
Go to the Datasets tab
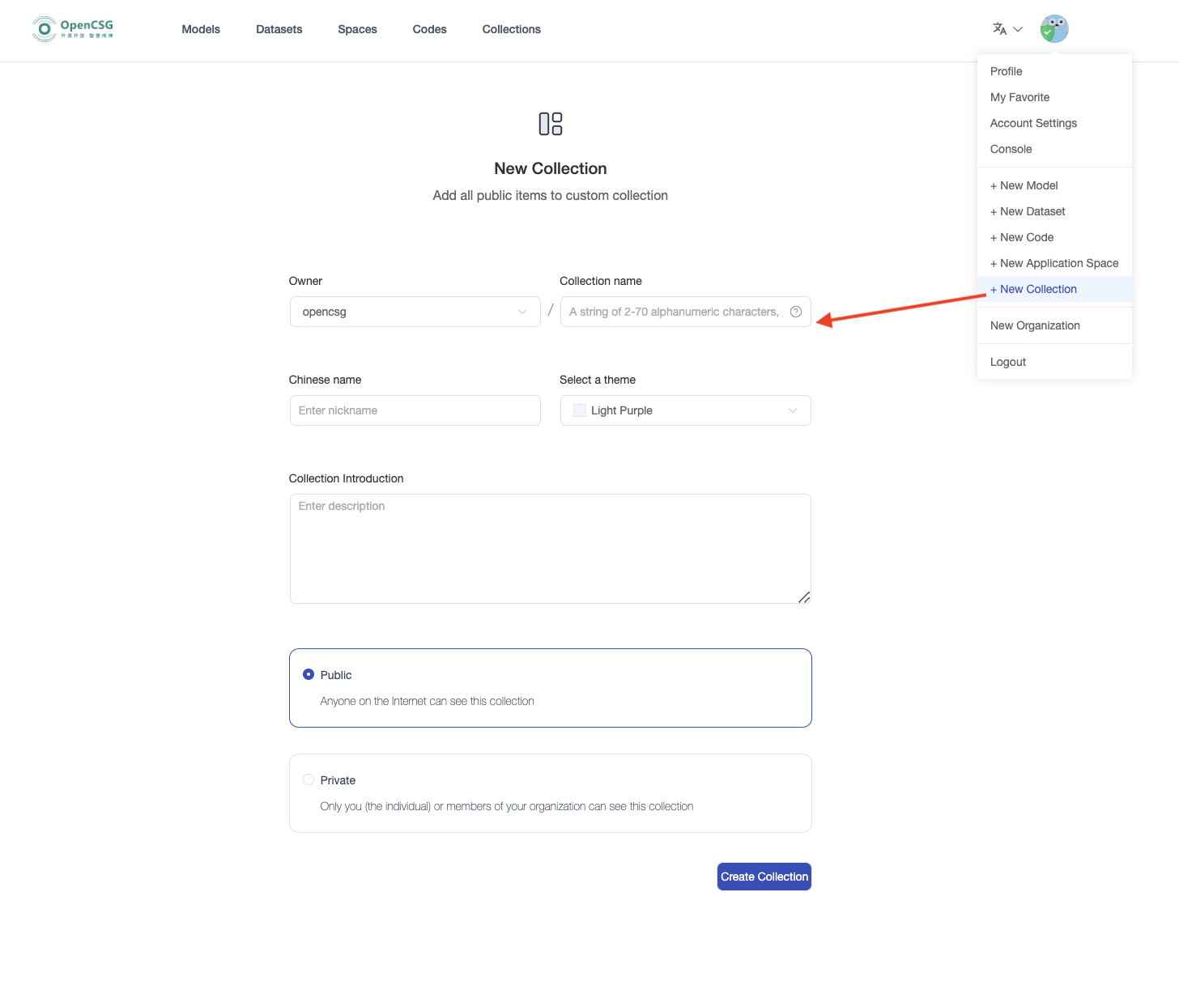coord(279,29)
